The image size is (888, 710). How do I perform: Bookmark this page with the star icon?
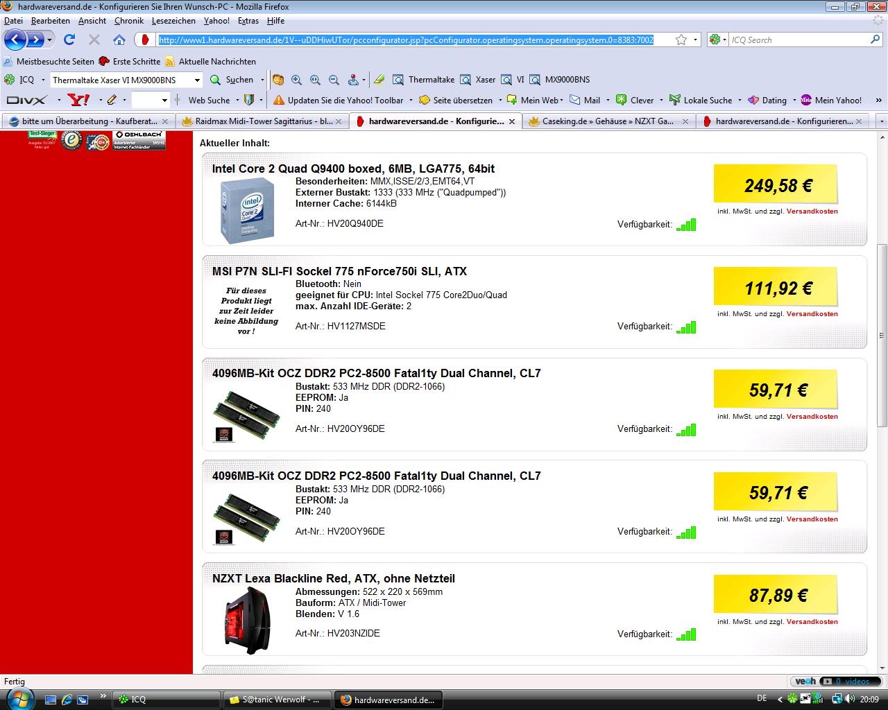tap(681, 40)
